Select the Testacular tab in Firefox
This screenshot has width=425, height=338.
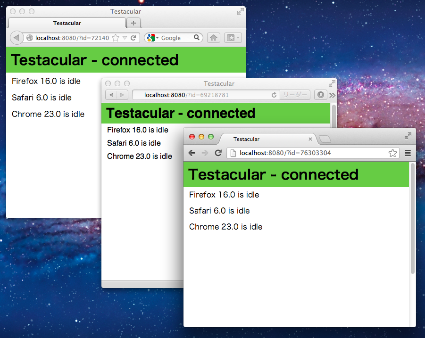click(67, 23)
